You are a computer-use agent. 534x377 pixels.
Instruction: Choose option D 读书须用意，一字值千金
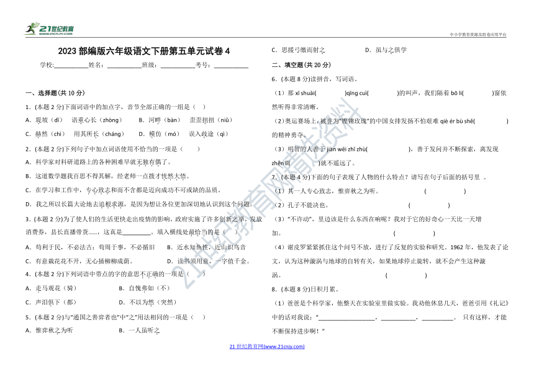pos(209,262)
